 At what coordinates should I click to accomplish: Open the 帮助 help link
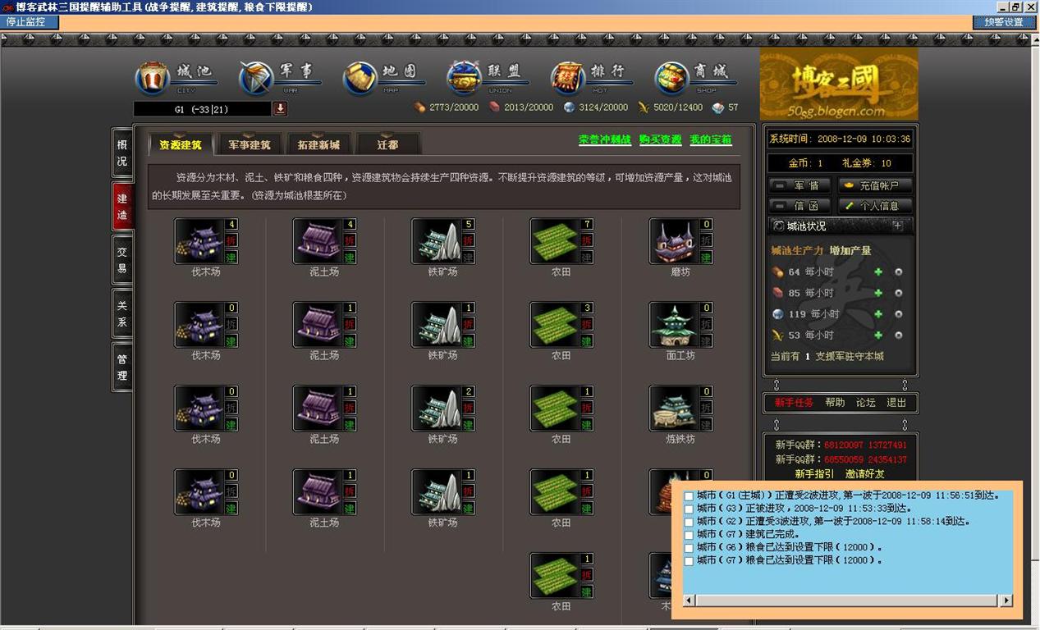point(835,403)
